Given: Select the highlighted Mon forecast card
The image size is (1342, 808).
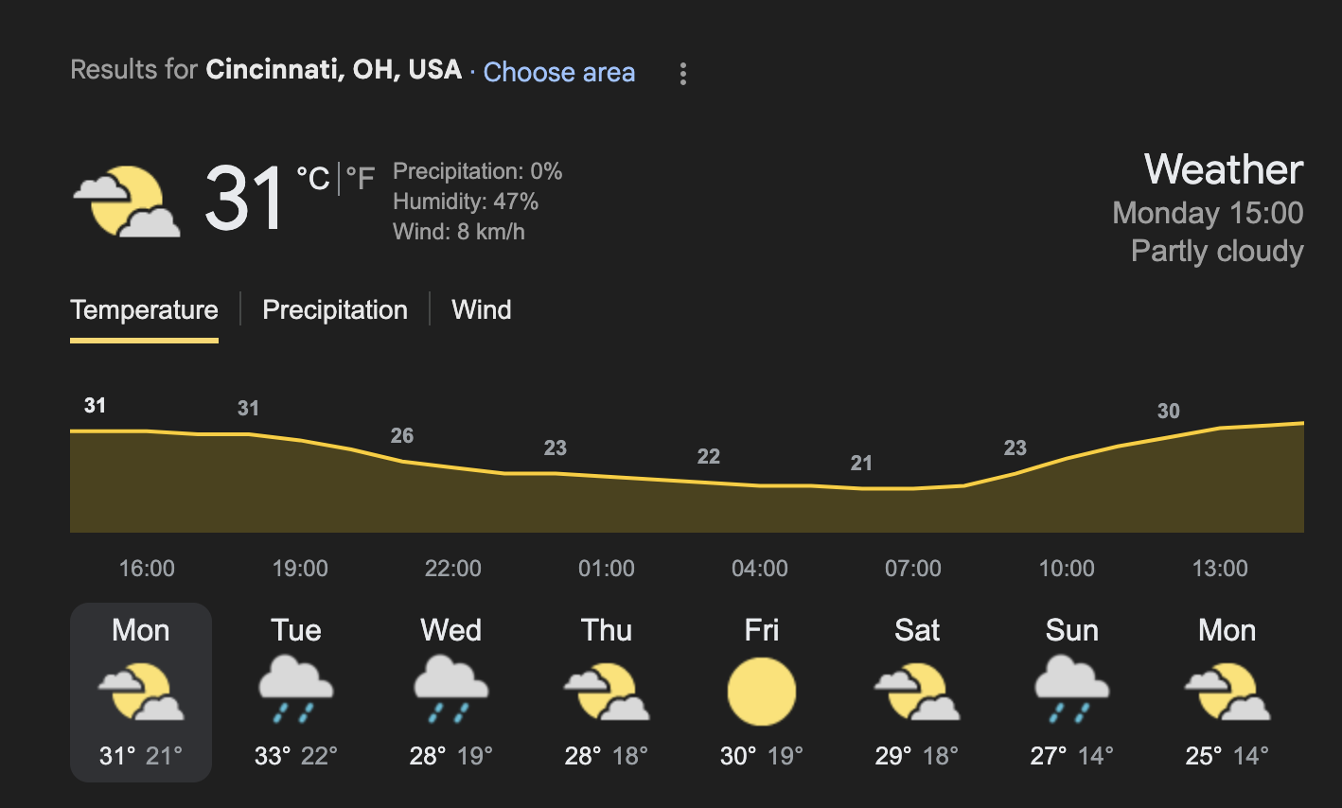Looking at the screenshot, I should [x=141, y=693].
